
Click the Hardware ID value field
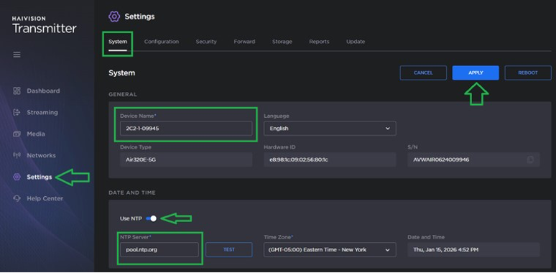click(330, 159)
